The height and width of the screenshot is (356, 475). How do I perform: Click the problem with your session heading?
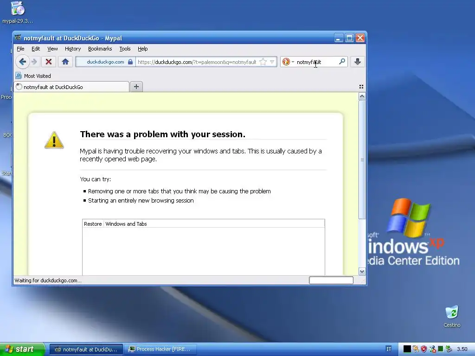[x=162, y=134]
